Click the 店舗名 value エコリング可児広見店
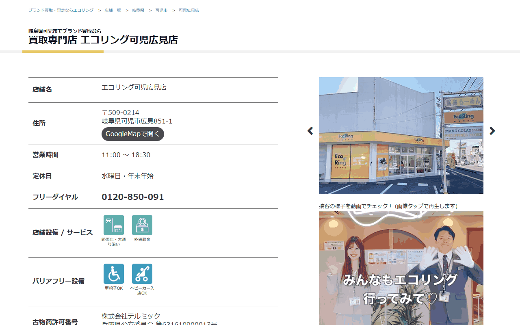This screenshot has width=520, height=325. (134, 87)
